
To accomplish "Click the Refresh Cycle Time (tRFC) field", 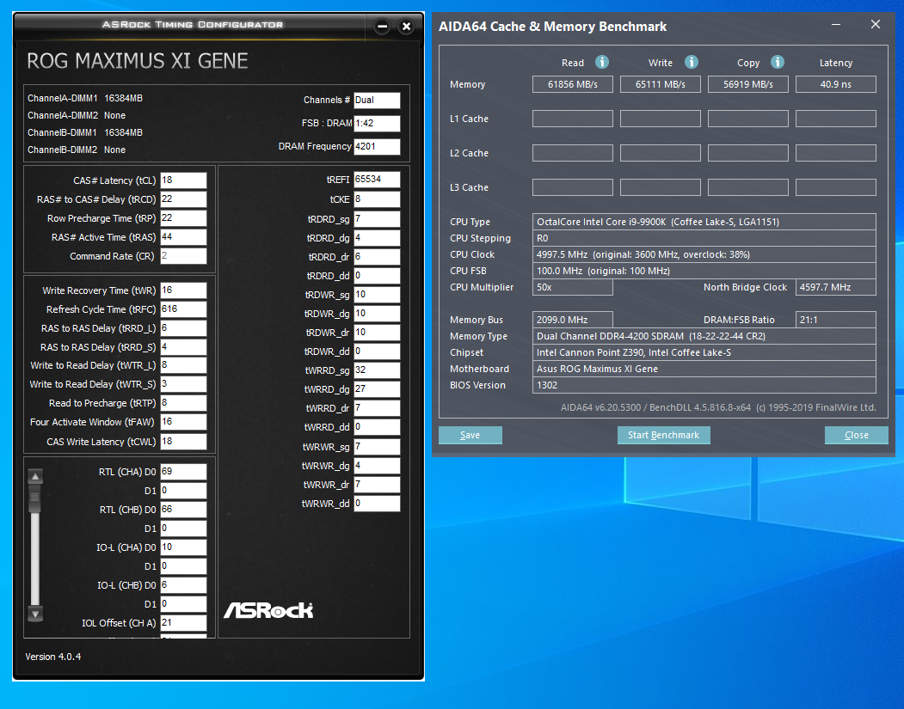I will pyautogui.click(x=183, y=309).
